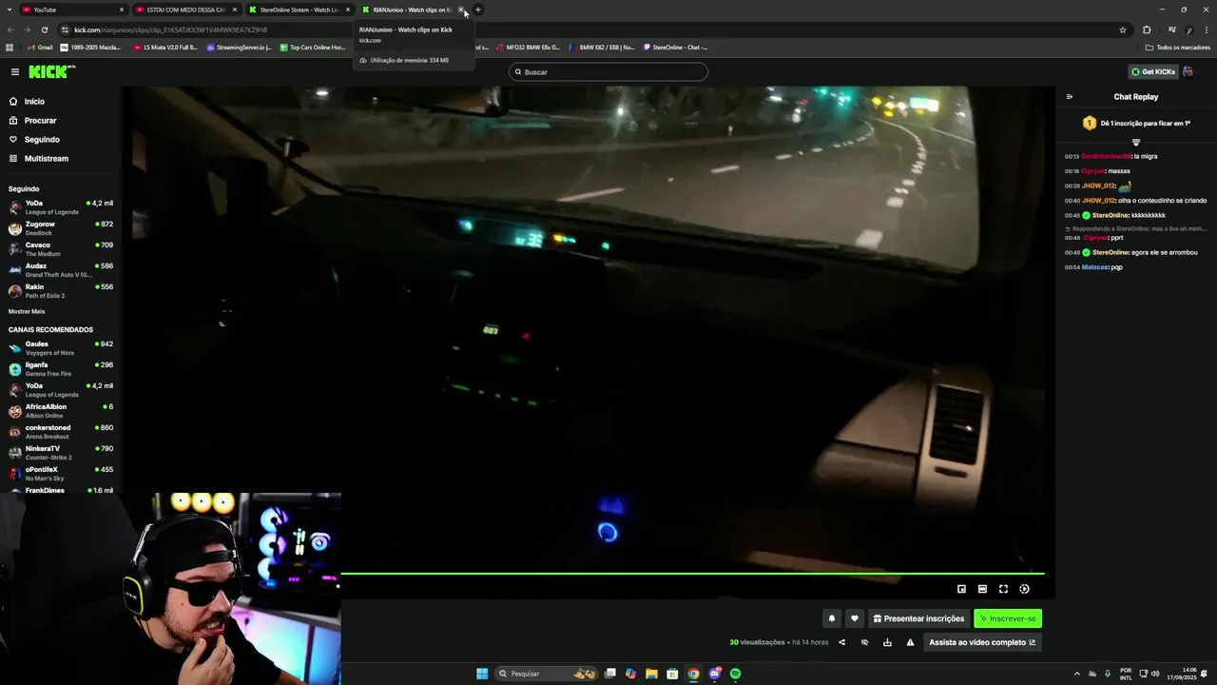Open Todos os marcadores bookmarks folder
This screenshot has height=685, width=1217.
(1177, 48)
